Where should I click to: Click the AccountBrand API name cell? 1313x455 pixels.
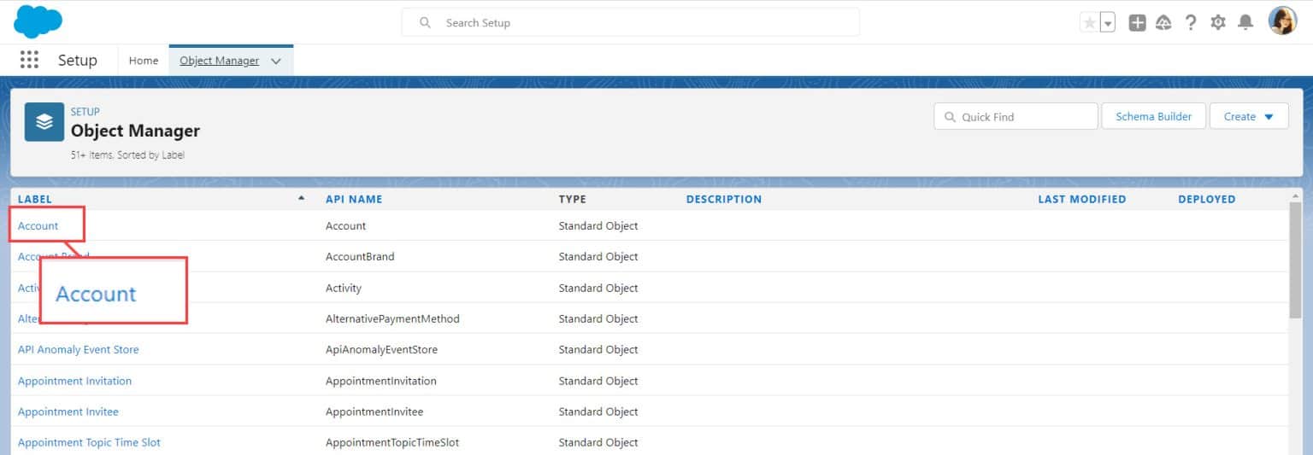(x=360, y=256)
